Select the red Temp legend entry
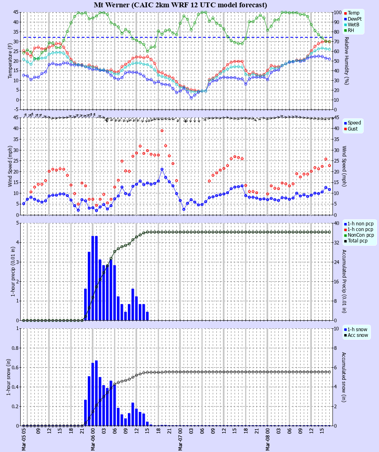Viewport: 379px width, 452px height. 350,13
